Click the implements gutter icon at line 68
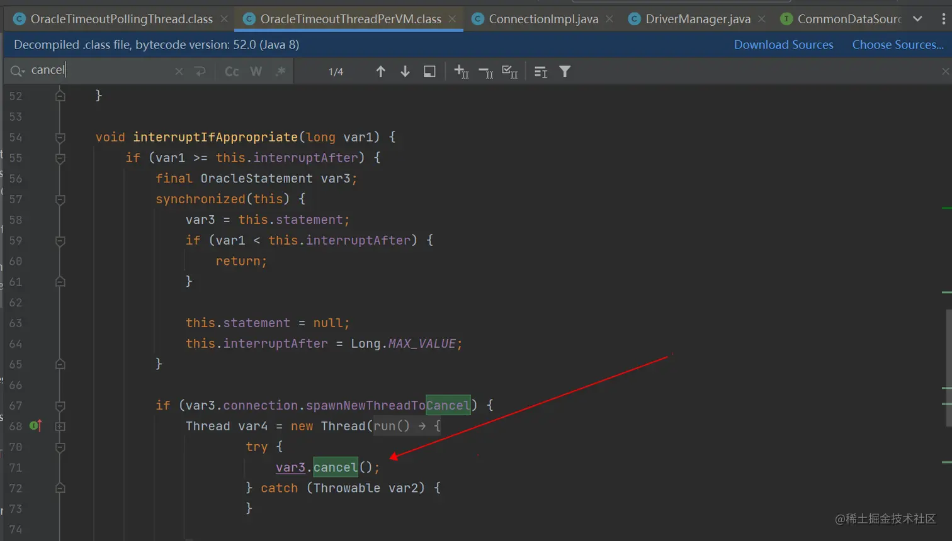The width and height of the screenshot is (952, 541). click(35, 426)
